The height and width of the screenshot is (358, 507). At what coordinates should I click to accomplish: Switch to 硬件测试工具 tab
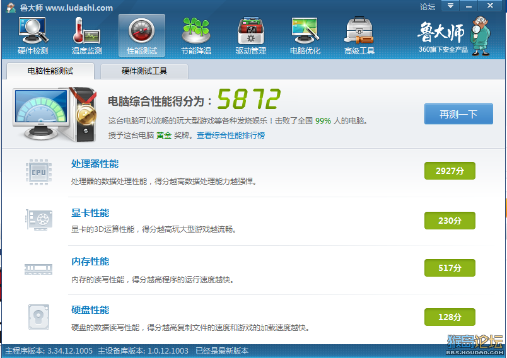pos(144,71)
